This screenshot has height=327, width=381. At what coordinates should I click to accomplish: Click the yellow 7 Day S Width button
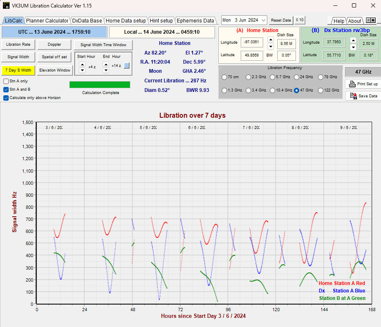tap(18, 70)
